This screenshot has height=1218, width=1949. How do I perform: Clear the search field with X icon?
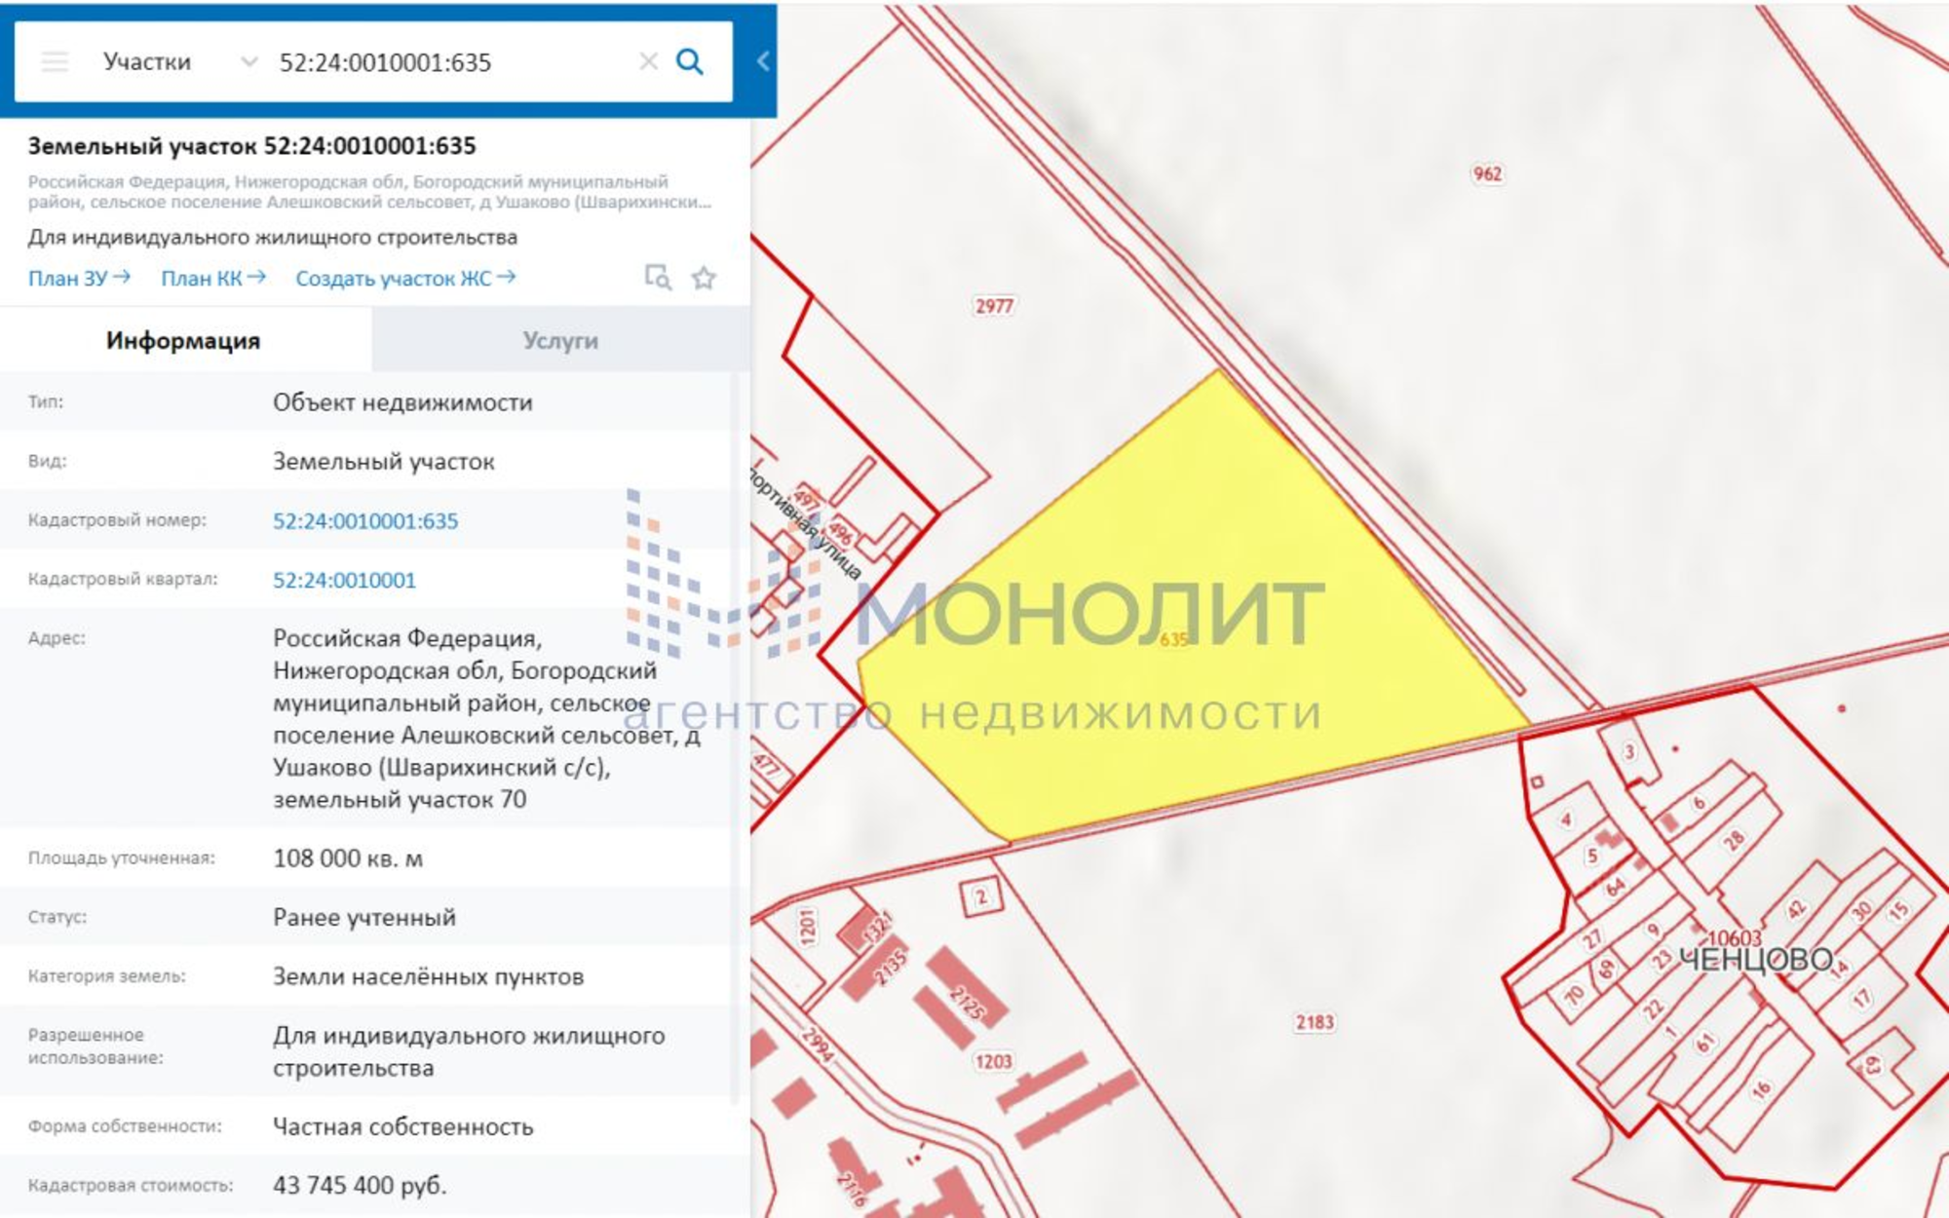pyautogui.click(x=648, y=62)
